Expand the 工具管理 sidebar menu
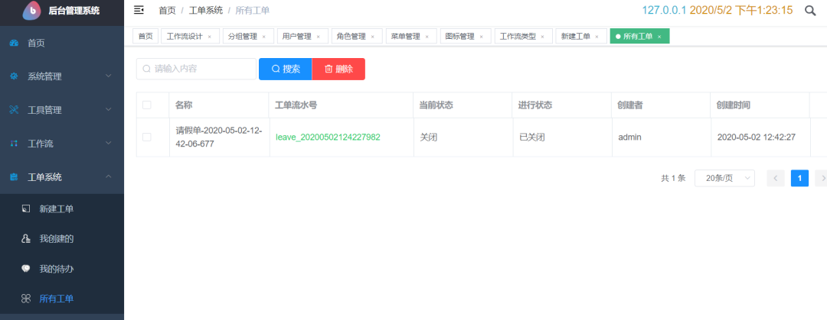The width and height of the screenshot is (827, 320). tap(108, 110)
